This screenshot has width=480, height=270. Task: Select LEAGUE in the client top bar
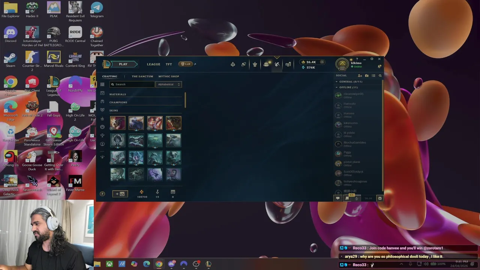pyautogui.click(x=153, y=64)
